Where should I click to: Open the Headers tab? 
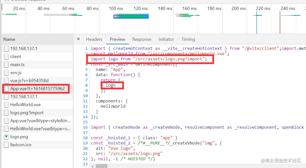tap(94, 39)
